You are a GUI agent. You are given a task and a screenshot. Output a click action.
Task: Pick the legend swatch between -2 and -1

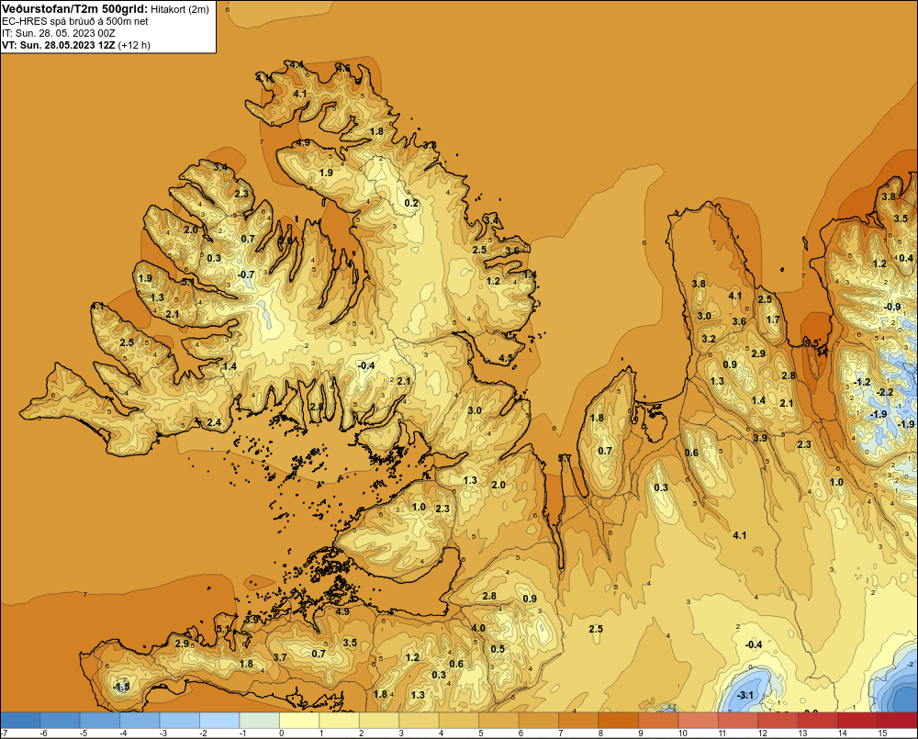(219, 721)
